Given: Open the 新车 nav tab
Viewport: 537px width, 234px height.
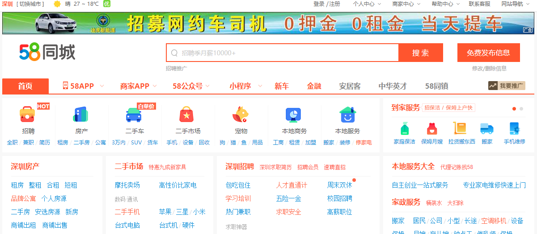Looking at the screenshot, I should click(x=282, y=86).
